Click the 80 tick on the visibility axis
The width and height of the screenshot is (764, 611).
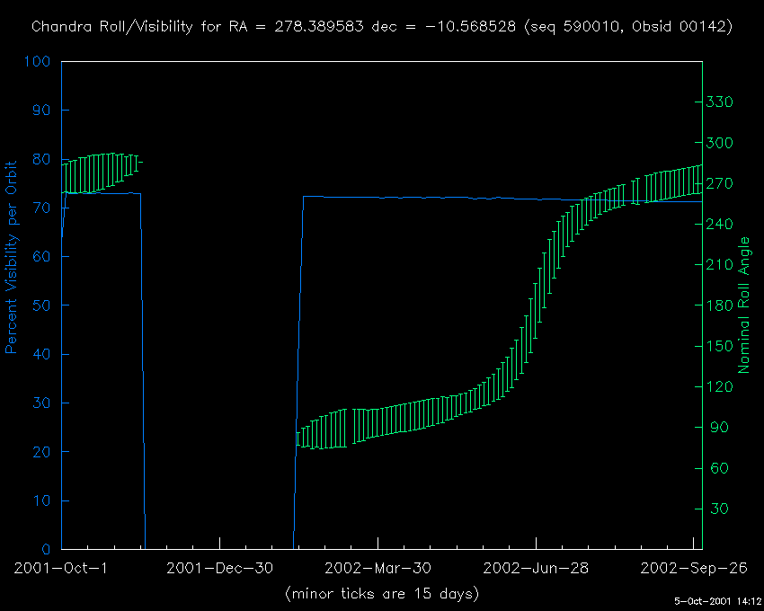pyautogui.click(x=42, y=160)
